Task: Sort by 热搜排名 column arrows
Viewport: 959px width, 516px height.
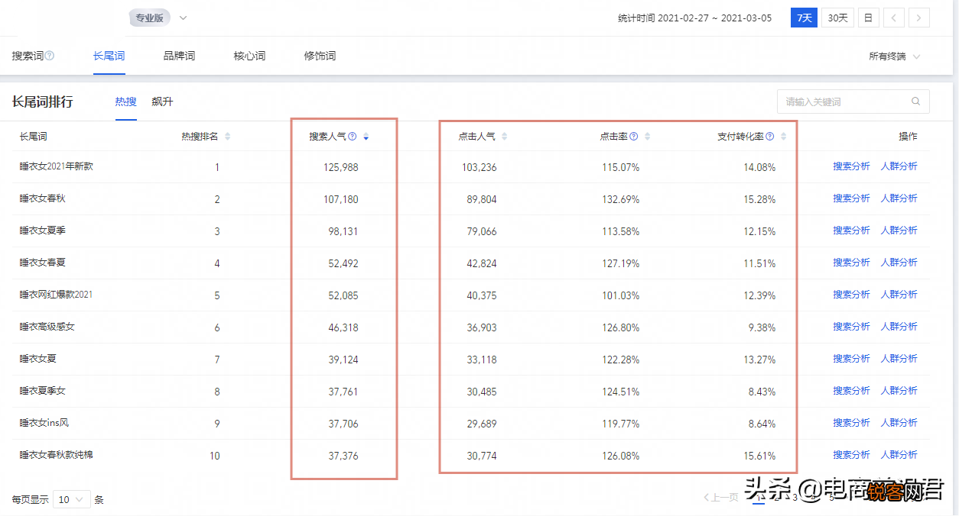Action: (227, 137)
